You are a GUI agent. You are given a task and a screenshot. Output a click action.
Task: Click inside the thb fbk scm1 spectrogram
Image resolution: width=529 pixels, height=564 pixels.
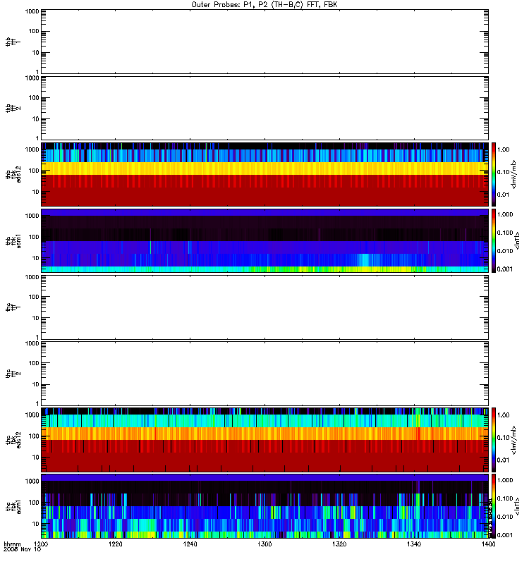coord(264,240)
